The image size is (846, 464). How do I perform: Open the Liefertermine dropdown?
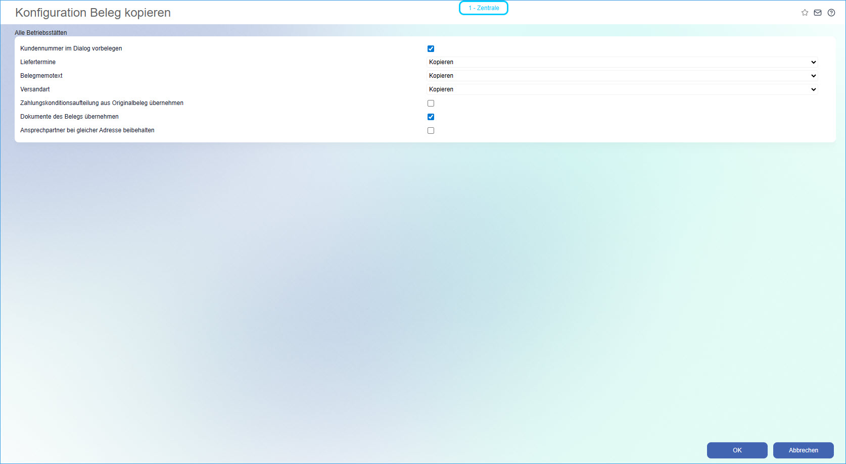[x=622, y=62]
